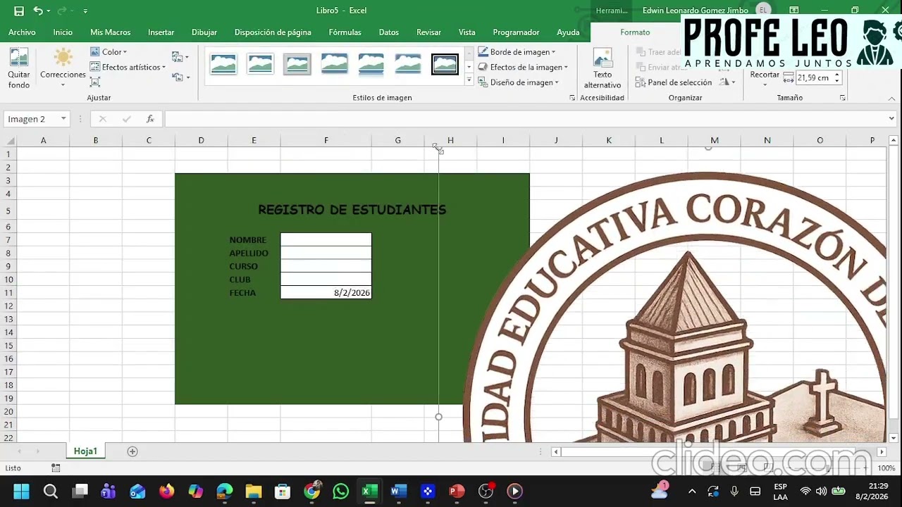Open File Explorer from taskbar
The width and height of the screenshot is (902, 507).
coord(253,492)
